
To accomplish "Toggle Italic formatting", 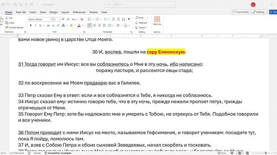I will click(x=35, y=25).
